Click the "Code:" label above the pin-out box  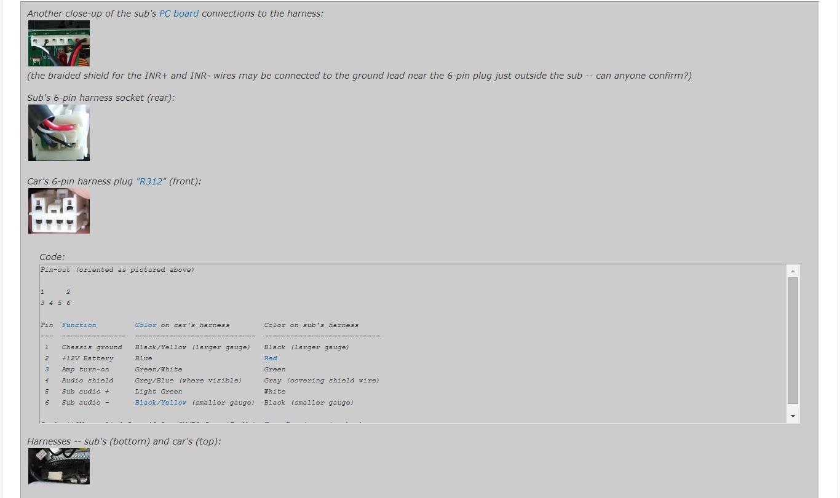pyautogui.click(x=52, y=257)
